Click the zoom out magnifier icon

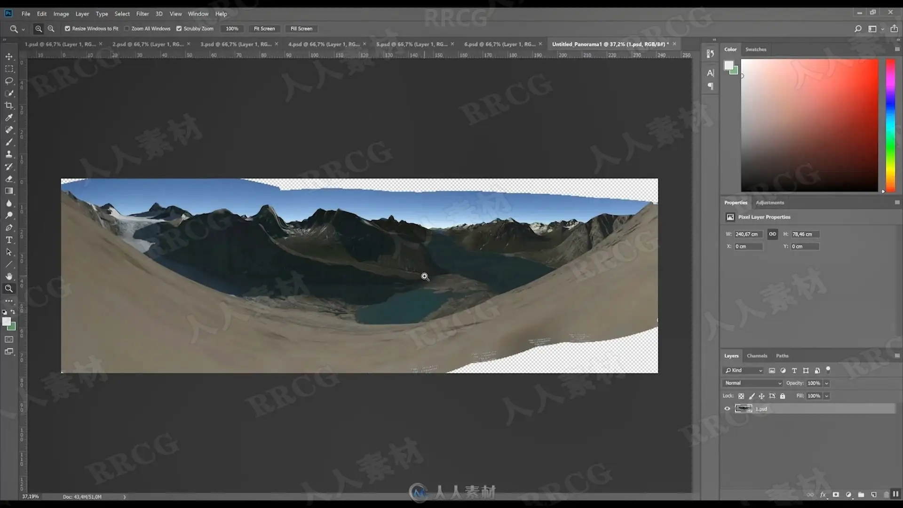pyautogui.click(x=51, y=29)
